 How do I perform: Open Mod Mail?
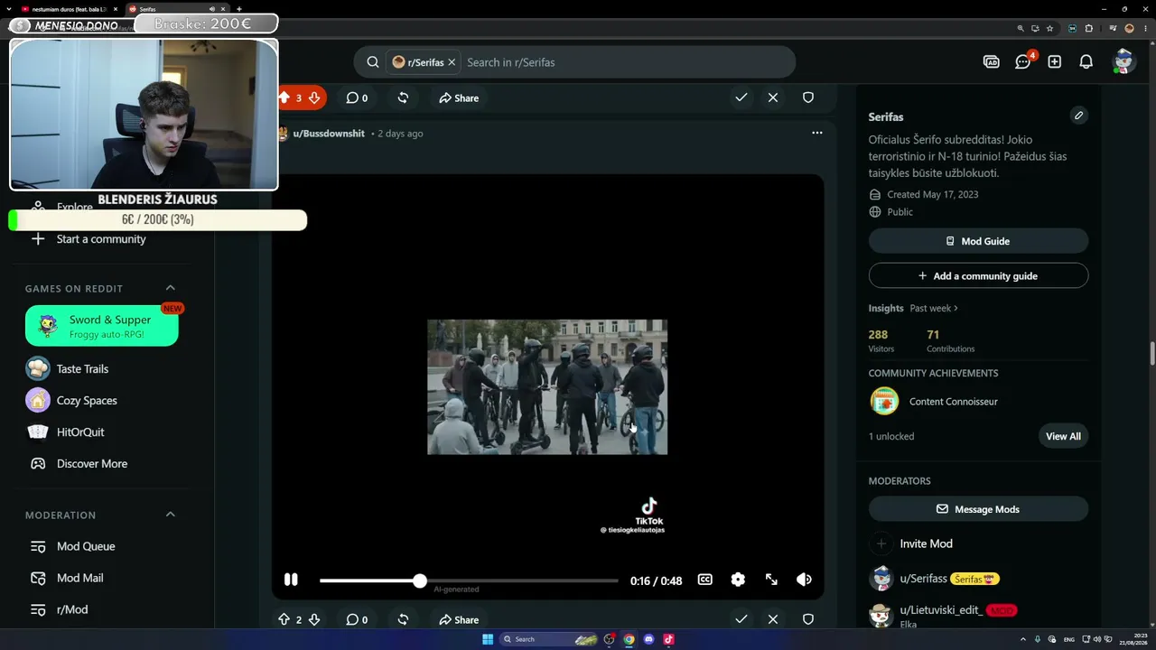(x=79, y=578)
